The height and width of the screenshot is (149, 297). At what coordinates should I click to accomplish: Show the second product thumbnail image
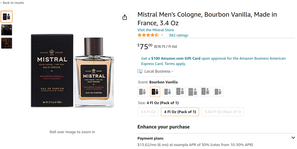pyautogui.click(x=7, y=30)
